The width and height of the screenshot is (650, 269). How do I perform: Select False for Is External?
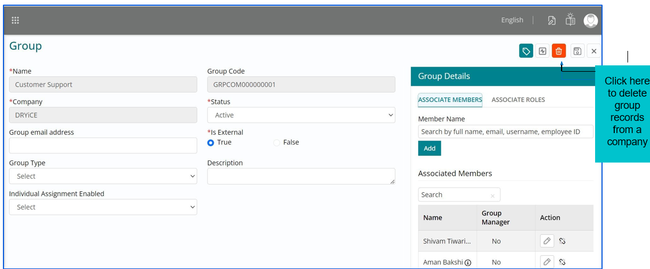277,142
